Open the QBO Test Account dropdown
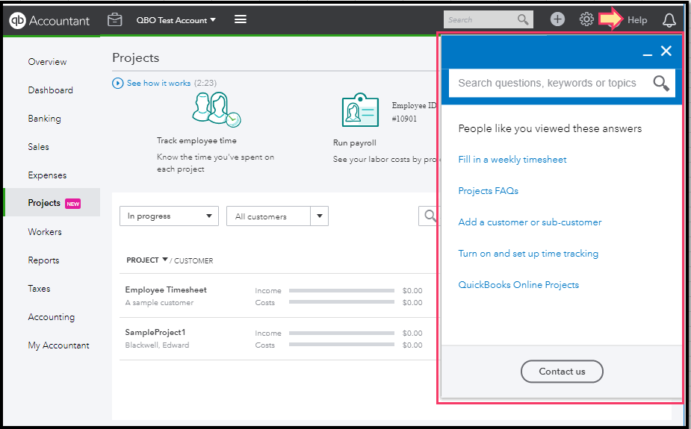The width and height of the screenshot is (691, 429). (176, 20)
